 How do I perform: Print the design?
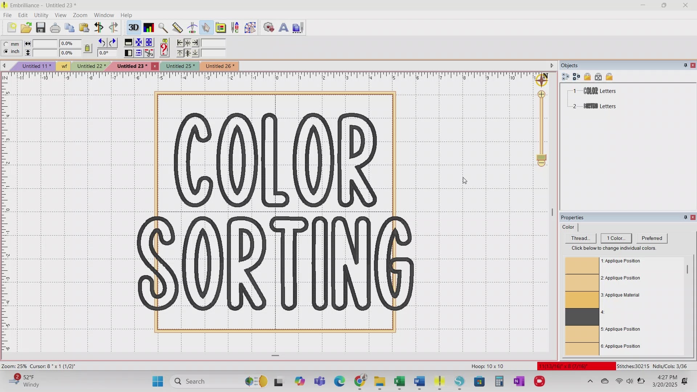(x=55, y=28)
